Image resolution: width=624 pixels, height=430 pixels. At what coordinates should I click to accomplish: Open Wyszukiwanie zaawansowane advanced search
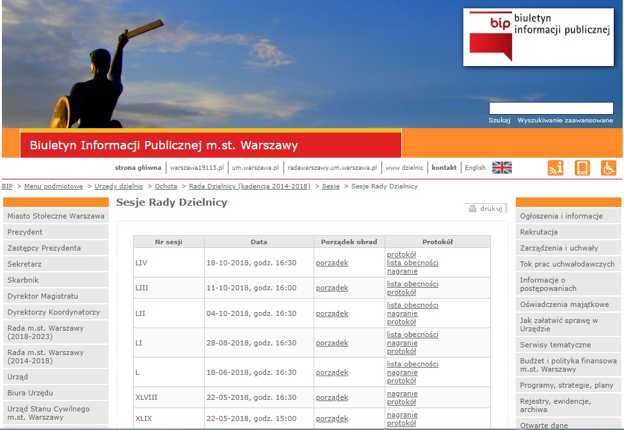(x=565, y=120)
